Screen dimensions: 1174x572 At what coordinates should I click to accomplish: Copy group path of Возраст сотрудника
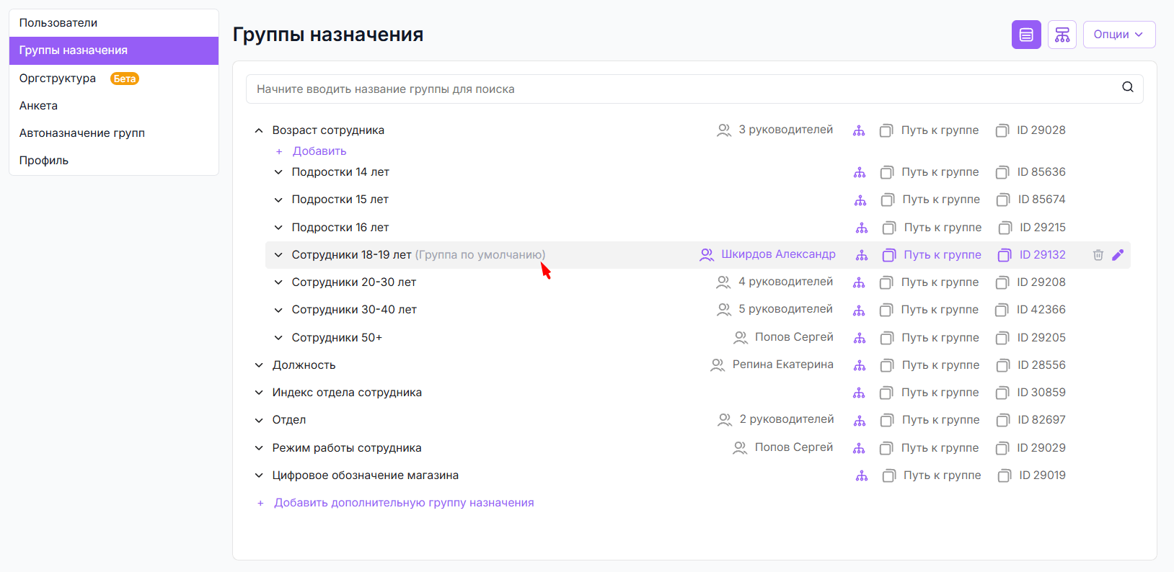pos(930,131)
